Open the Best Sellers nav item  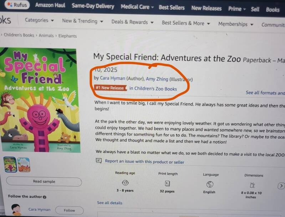point(172,7)
